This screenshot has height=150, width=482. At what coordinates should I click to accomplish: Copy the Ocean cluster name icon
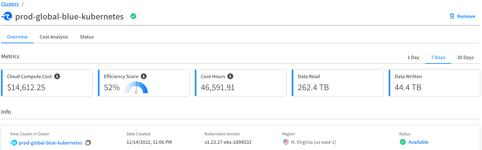88,142
